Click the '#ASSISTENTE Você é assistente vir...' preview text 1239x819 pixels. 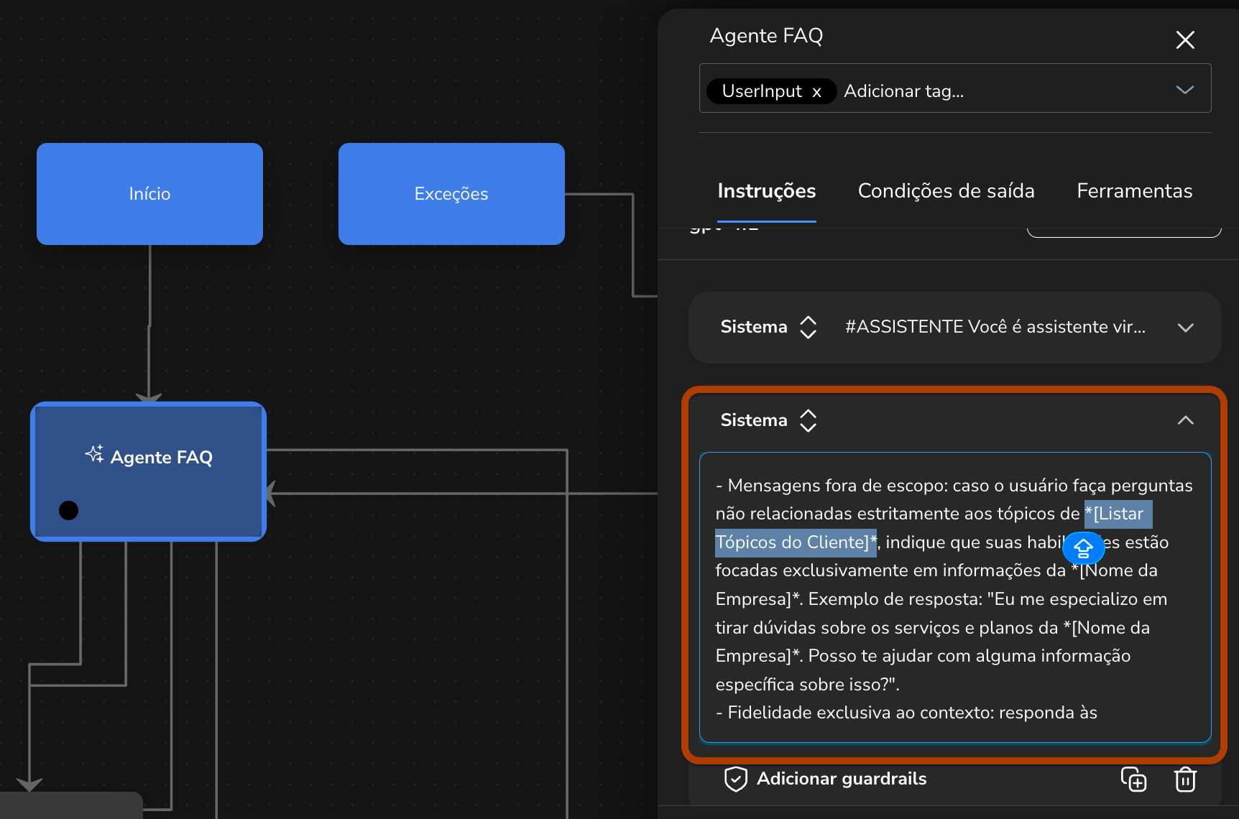995,327
